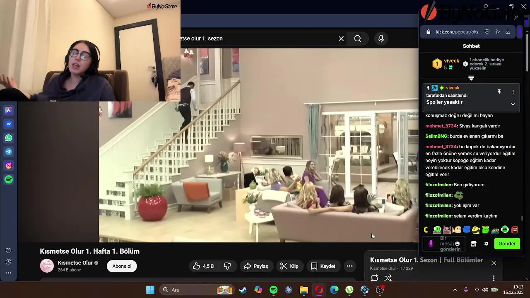
Task: Open Instagram in the browser sidebar
Action: click(x=9, y=166)
